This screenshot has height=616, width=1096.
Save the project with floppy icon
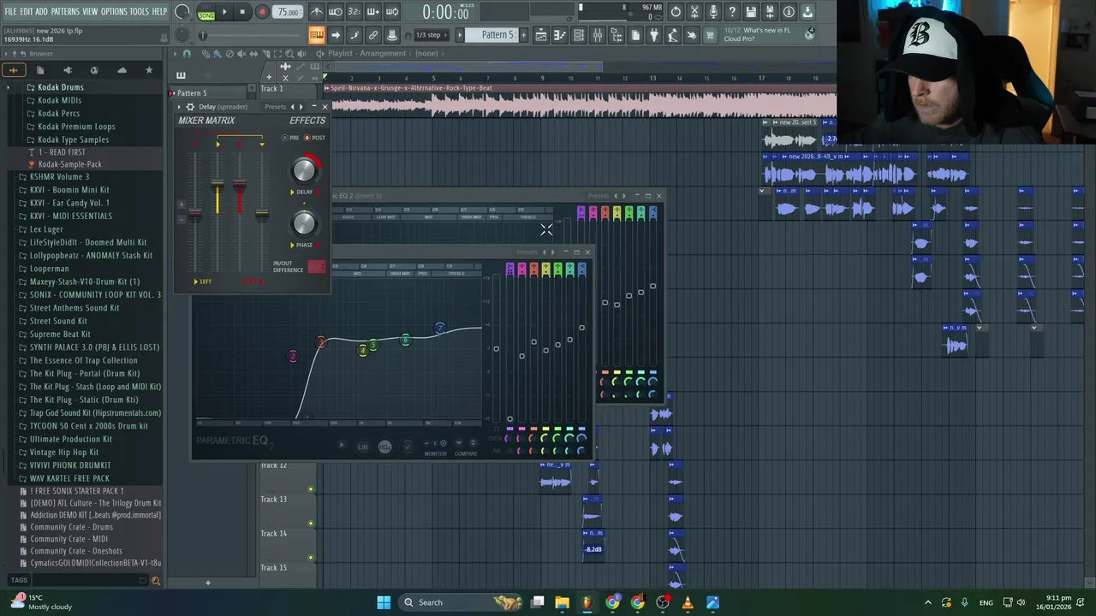tap(750, 12)
